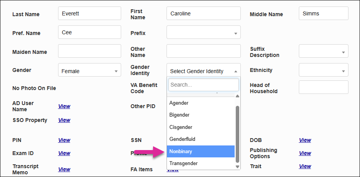Click the FA Items label

pos(142,169)
